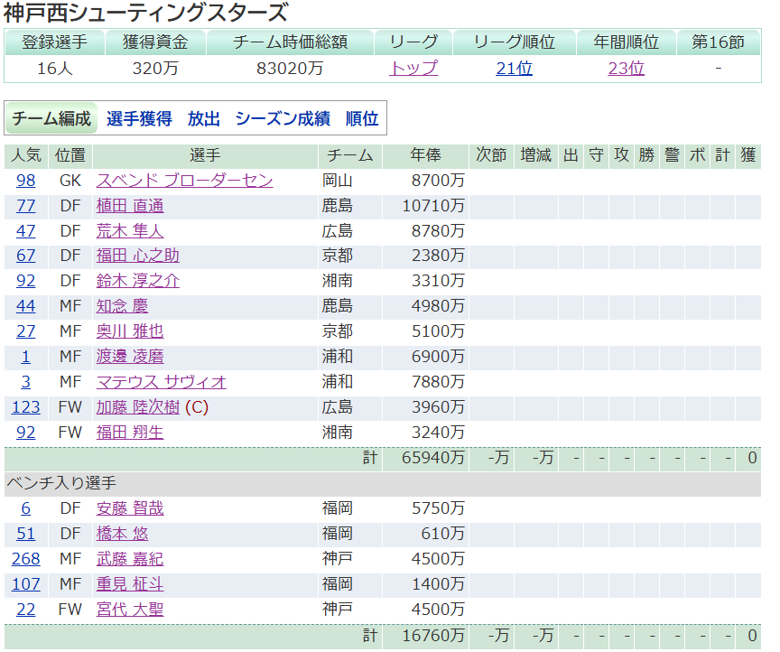Open the チーム編成 tab
Viewport: 780px width, 652px height.
click(x=51, y=118)
